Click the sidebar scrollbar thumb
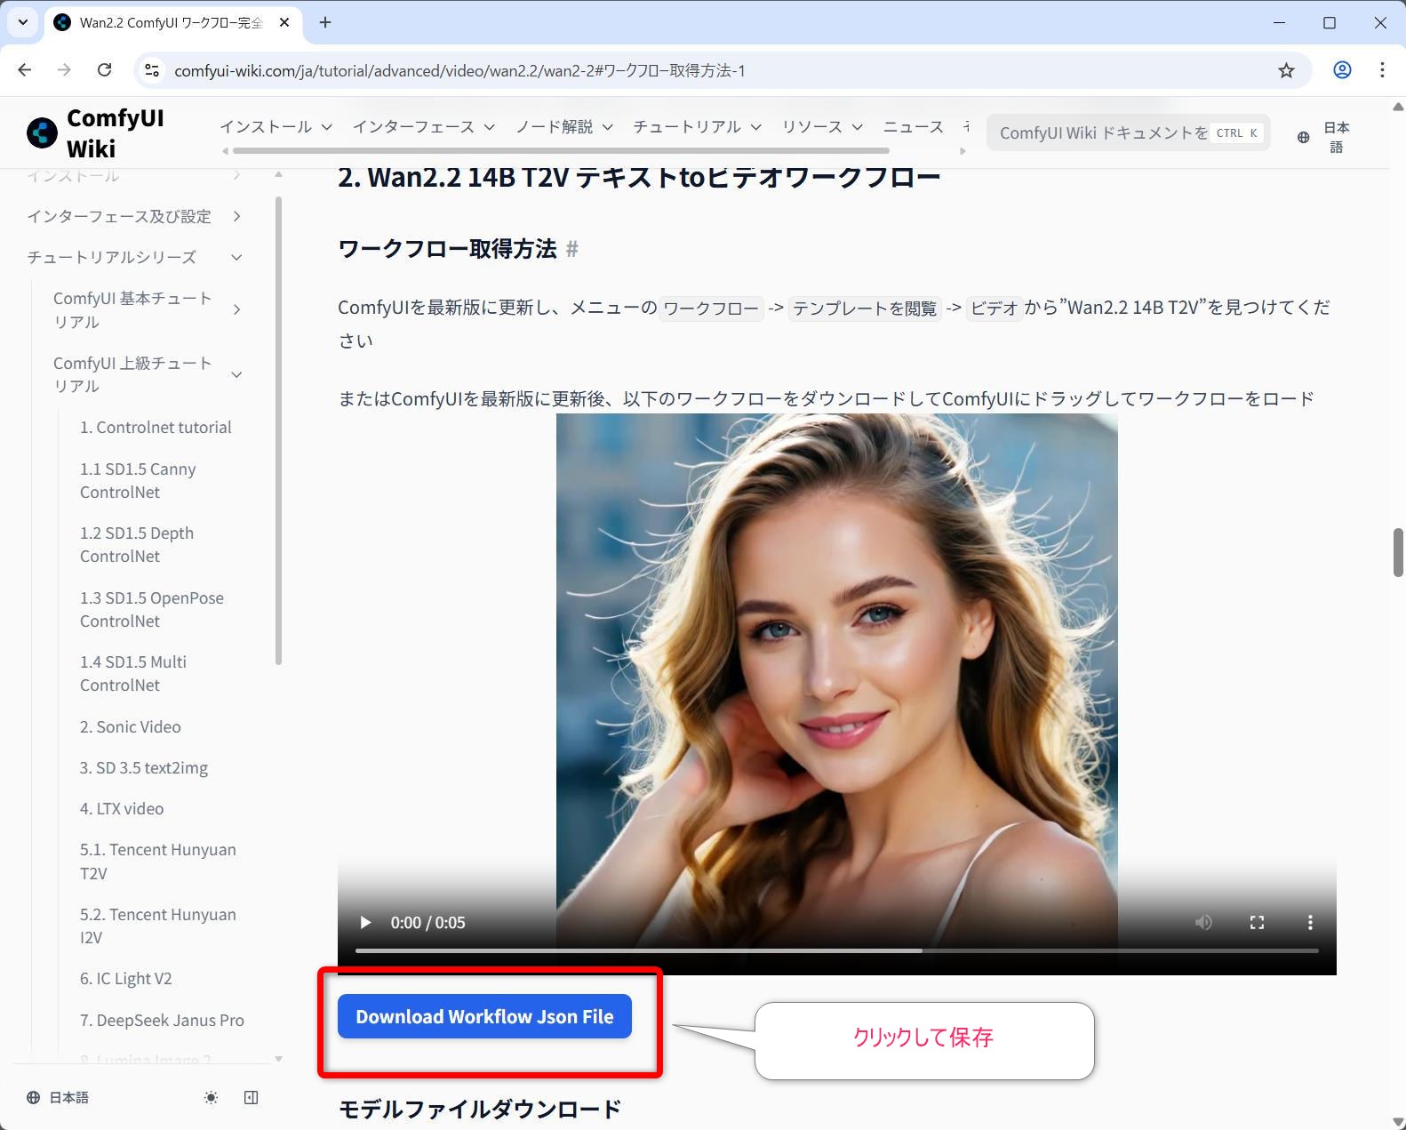Viewport: 1406px width, 1130px height. pyautogui.click(x=278, y=431)
